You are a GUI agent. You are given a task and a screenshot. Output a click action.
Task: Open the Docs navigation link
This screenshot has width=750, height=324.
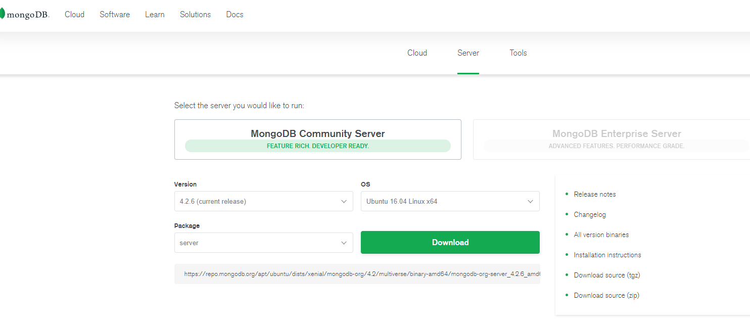tap(235, 15)
